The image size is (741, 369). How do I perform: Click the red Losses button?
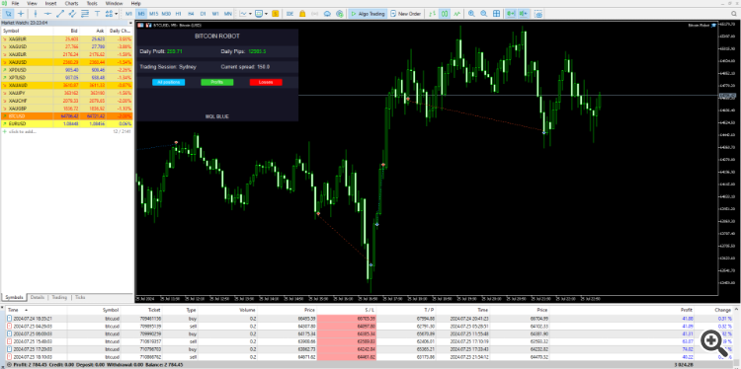(266, 82)
